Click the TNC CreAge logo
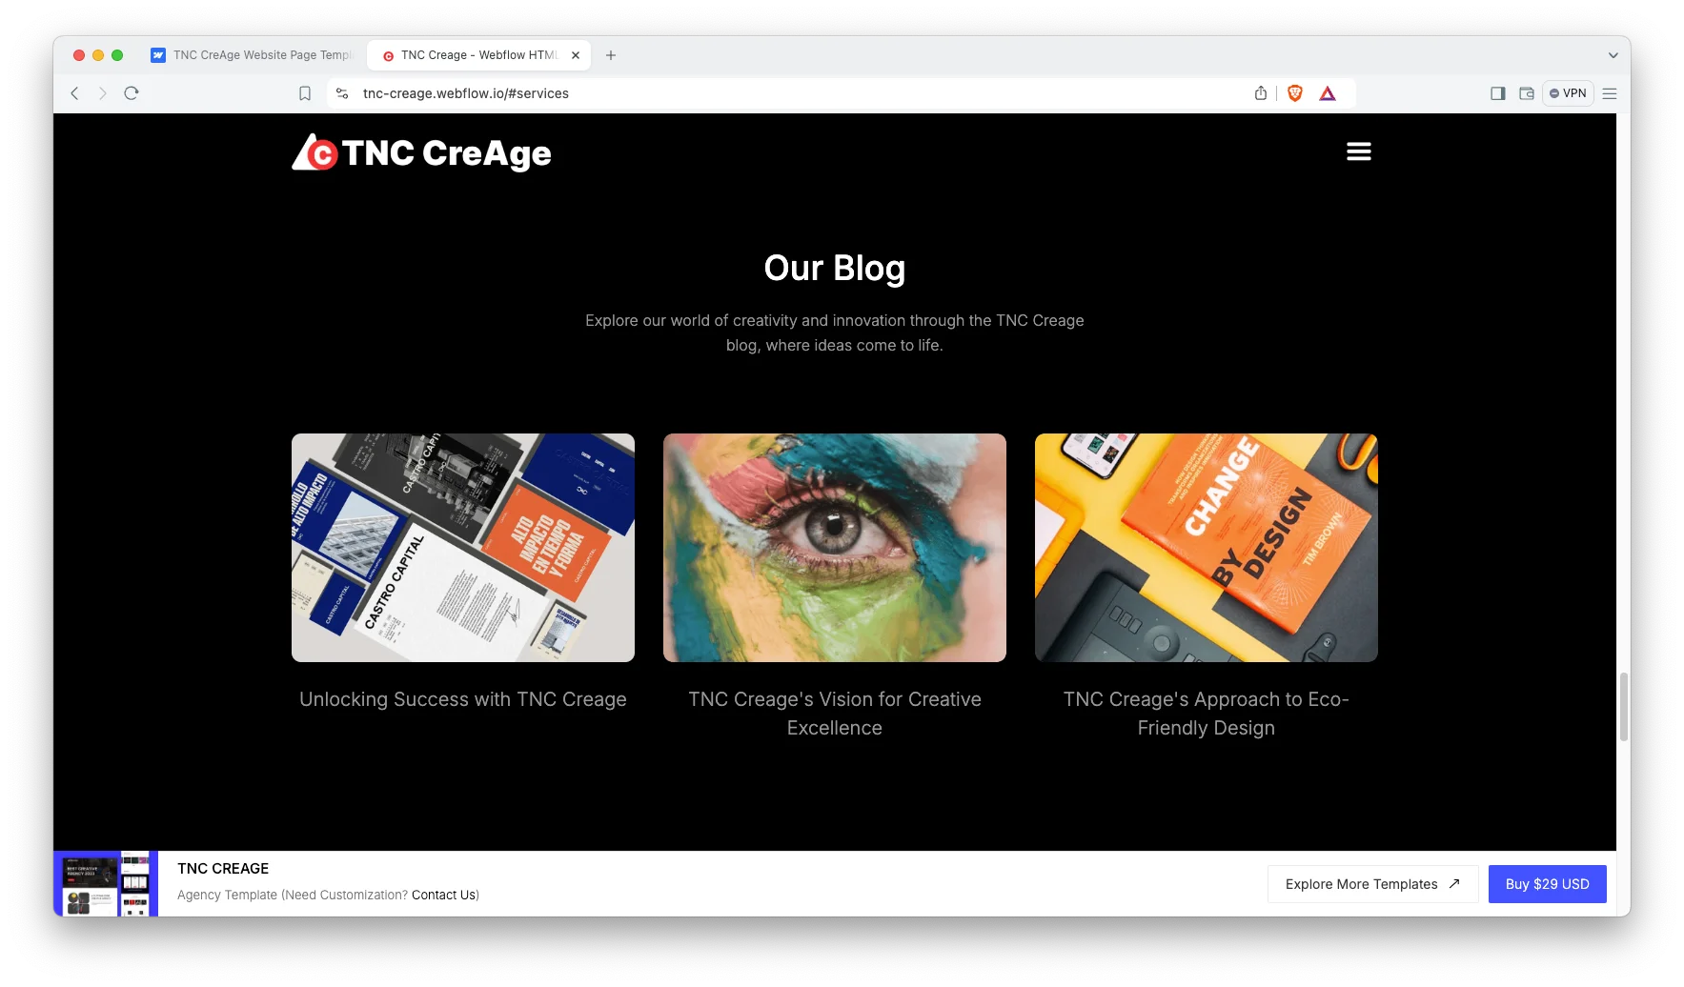 (421, 152)
